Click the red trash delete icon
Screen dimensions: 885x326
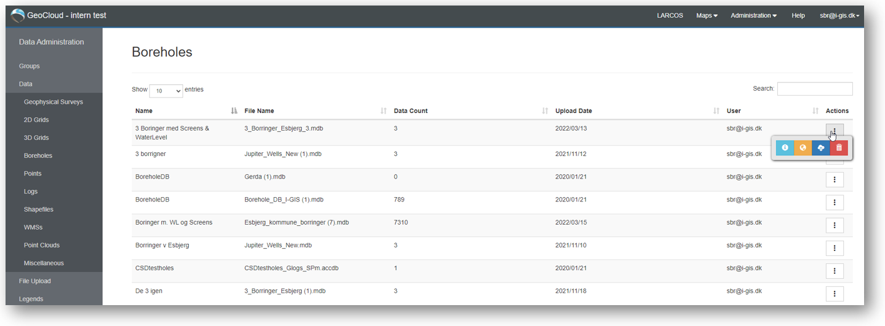tap(839, 148)
